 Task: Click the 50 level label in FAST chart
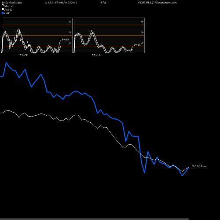tap(70, 32)
